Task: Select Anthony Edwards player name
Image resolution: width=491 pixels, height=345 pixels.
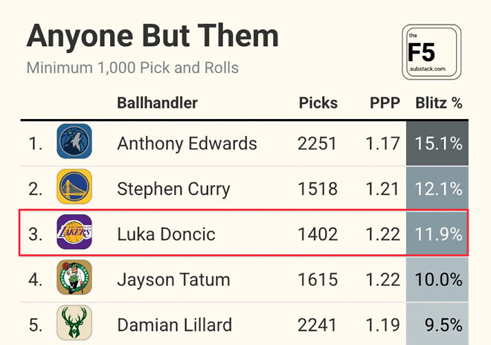Action: tap(187, 144)
